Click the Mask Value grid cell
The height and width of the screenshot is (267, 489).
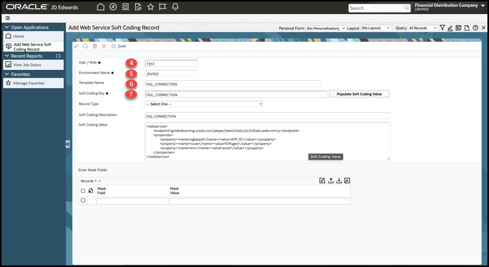point(260,201)
